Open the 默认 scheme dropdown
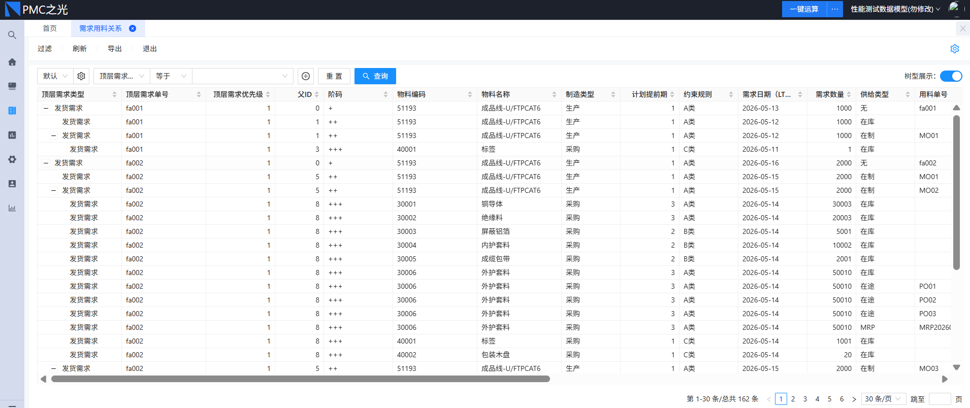 pyautogui.click(x=55, y=76)
